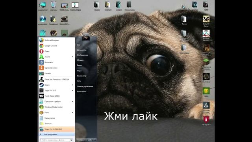Open Burnout Paradise desktop shortcut
Screen dimensions: 252x142
[206, 35]
